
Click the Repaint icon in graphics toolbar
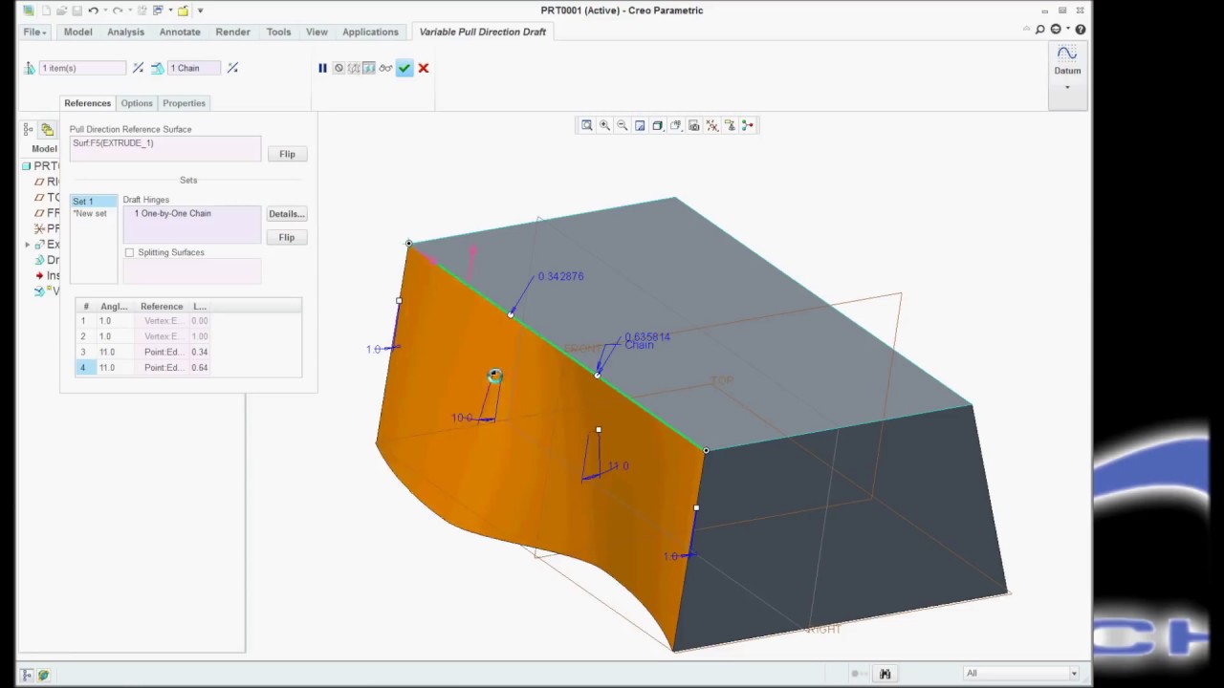640,125
